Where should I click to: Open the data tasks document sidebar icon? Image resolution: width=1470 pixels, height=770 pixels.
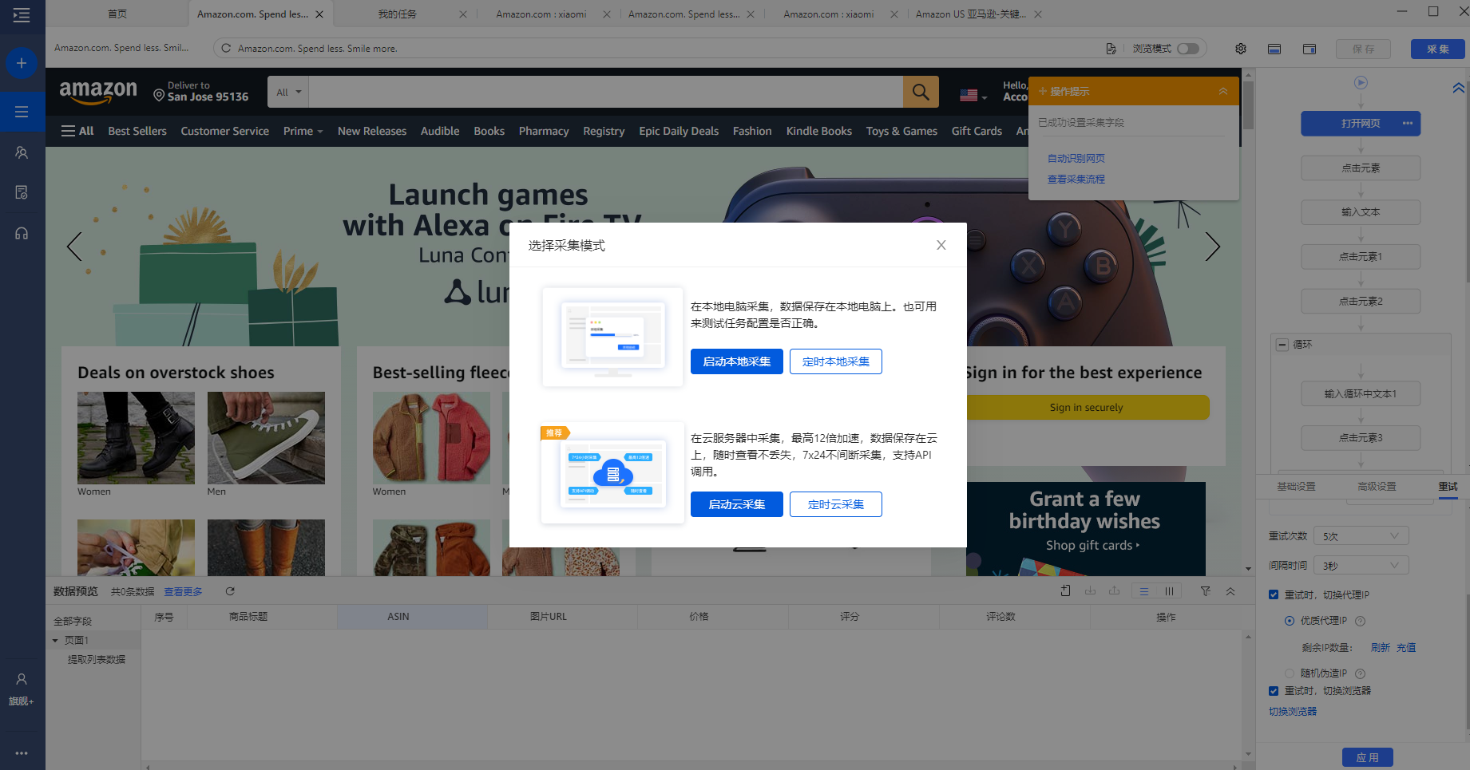[22, 192]
